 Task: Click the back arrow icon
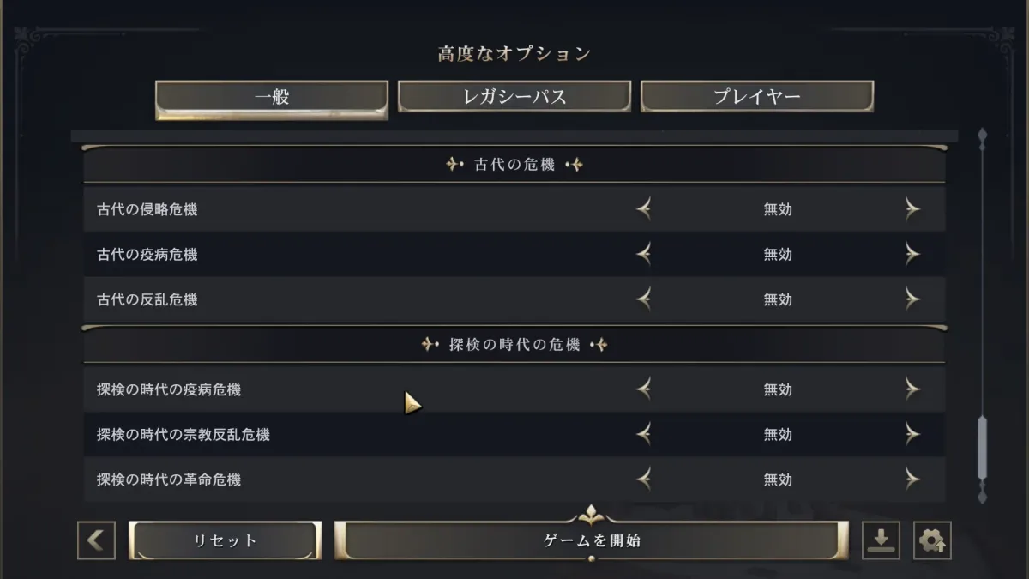tap(96, 540)
